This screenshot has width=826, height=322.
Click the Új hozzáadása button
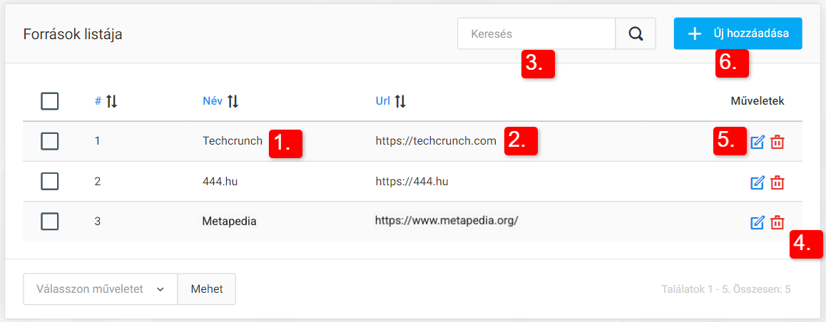point(738,33)
